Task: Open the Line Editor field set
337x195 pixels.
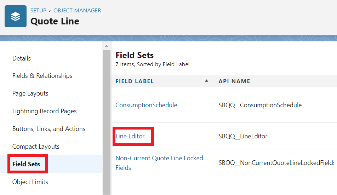Action: pyautogui.click(x=130, y=136)
